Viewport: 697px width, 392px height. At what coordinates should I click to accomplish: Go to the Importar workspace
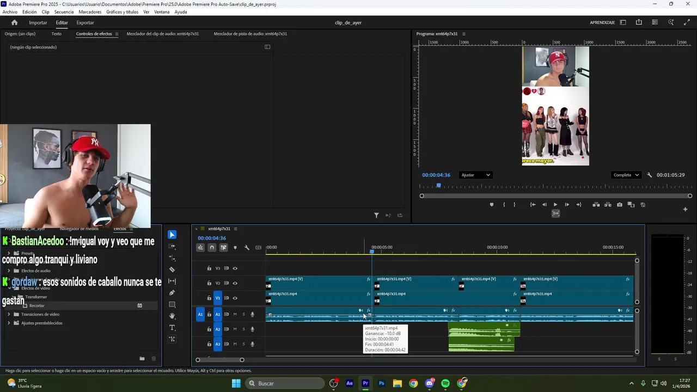click(38, 23)
